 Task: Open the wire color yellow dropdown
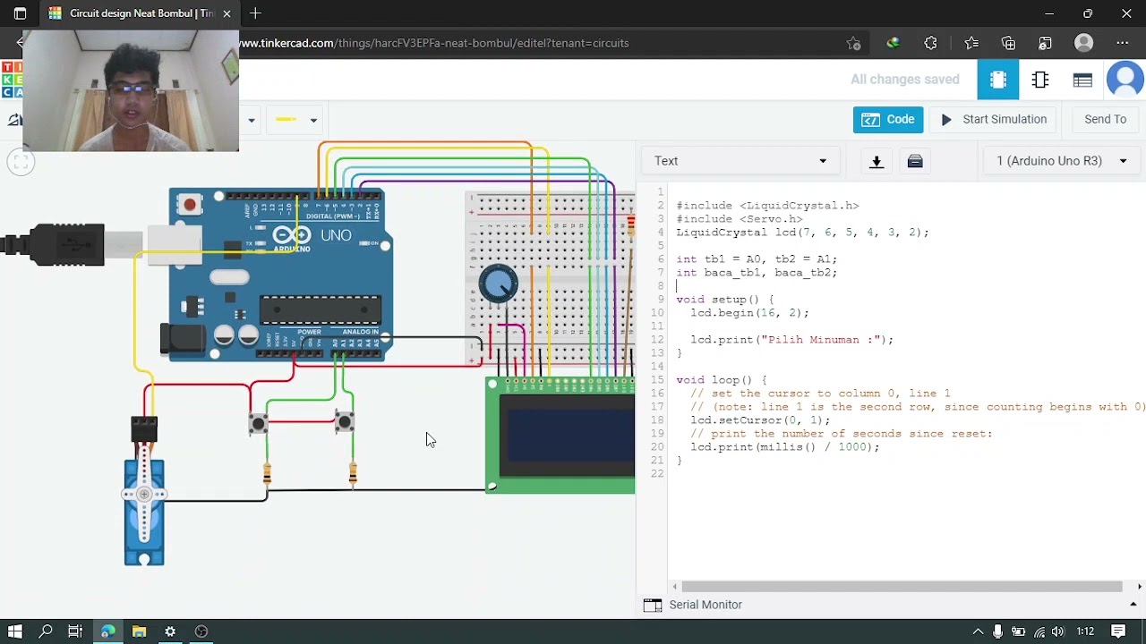[296, 120]
